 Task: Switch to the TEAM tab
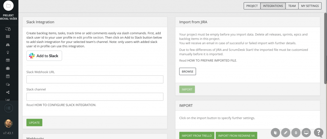pyautogui.click(x=292, y=6)
